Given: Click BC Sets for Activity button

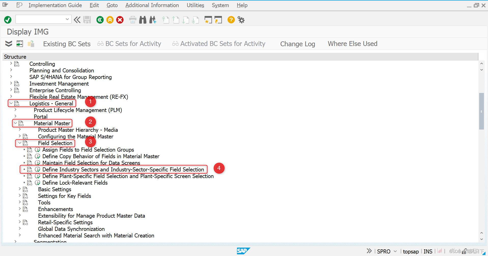Looking at the screenshot, I should tap(129, 44).
